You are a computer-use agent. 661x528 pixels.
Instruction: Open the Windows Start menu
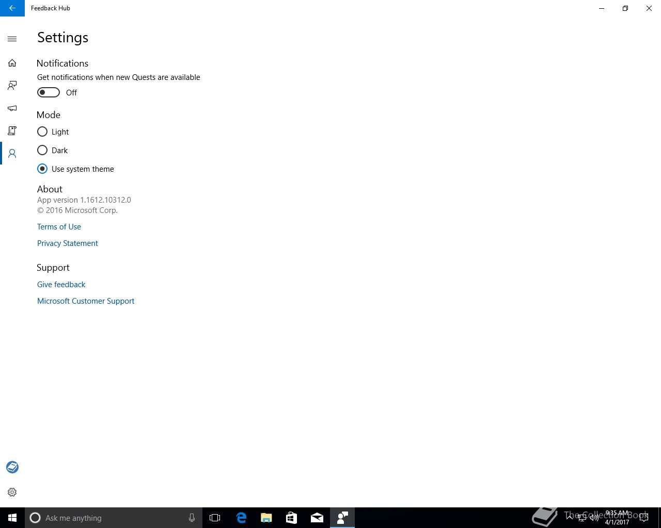coord(12,518)
